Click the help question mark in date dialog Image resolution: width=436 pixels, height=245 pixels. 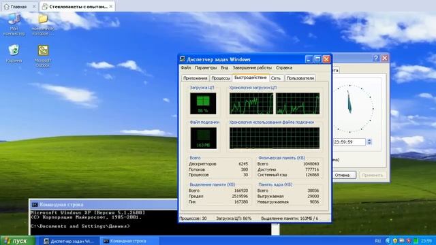point(376,58)
